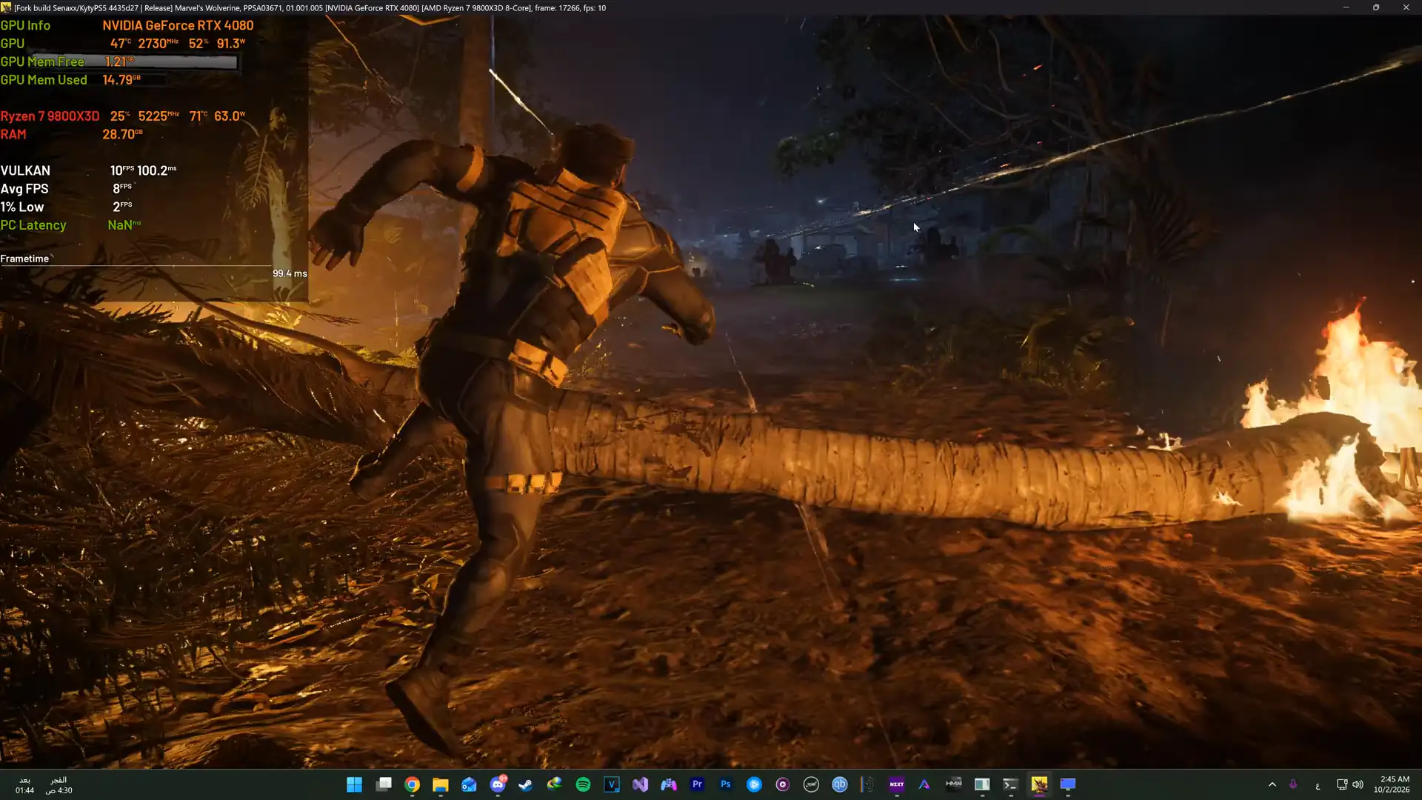Image resolution: width=1422 pixels, height=800 pixels.
Task: Open the terminal icon on the taskbar
Action: pyautogui.click(x=1010, y=784)
